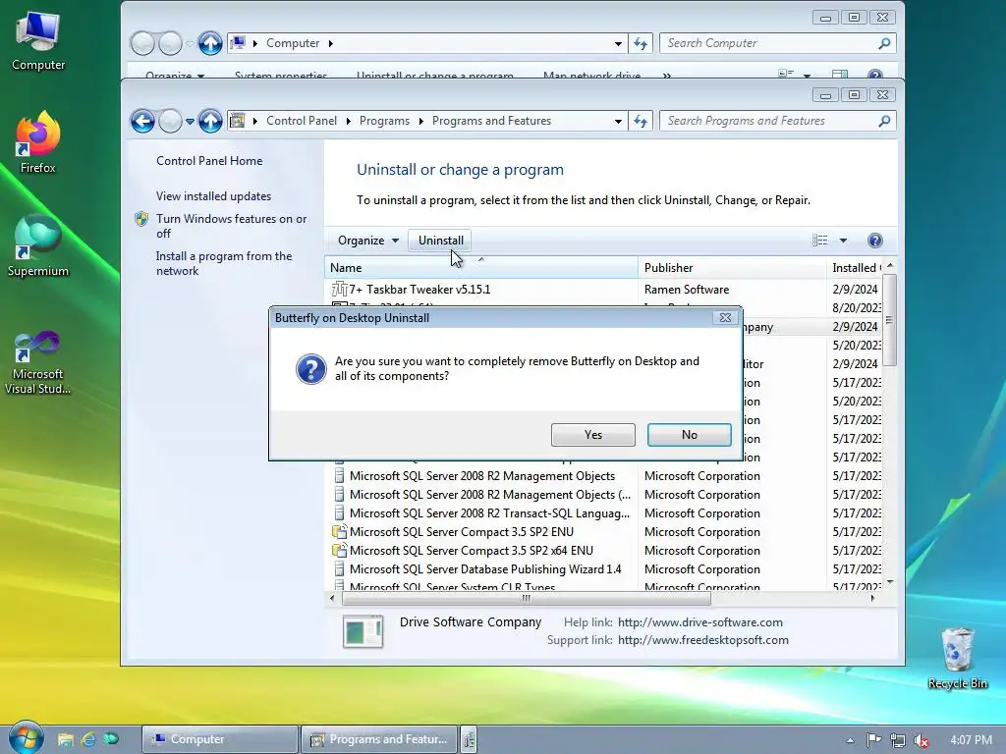Click the 4:07 PM clock

(972, 740)
